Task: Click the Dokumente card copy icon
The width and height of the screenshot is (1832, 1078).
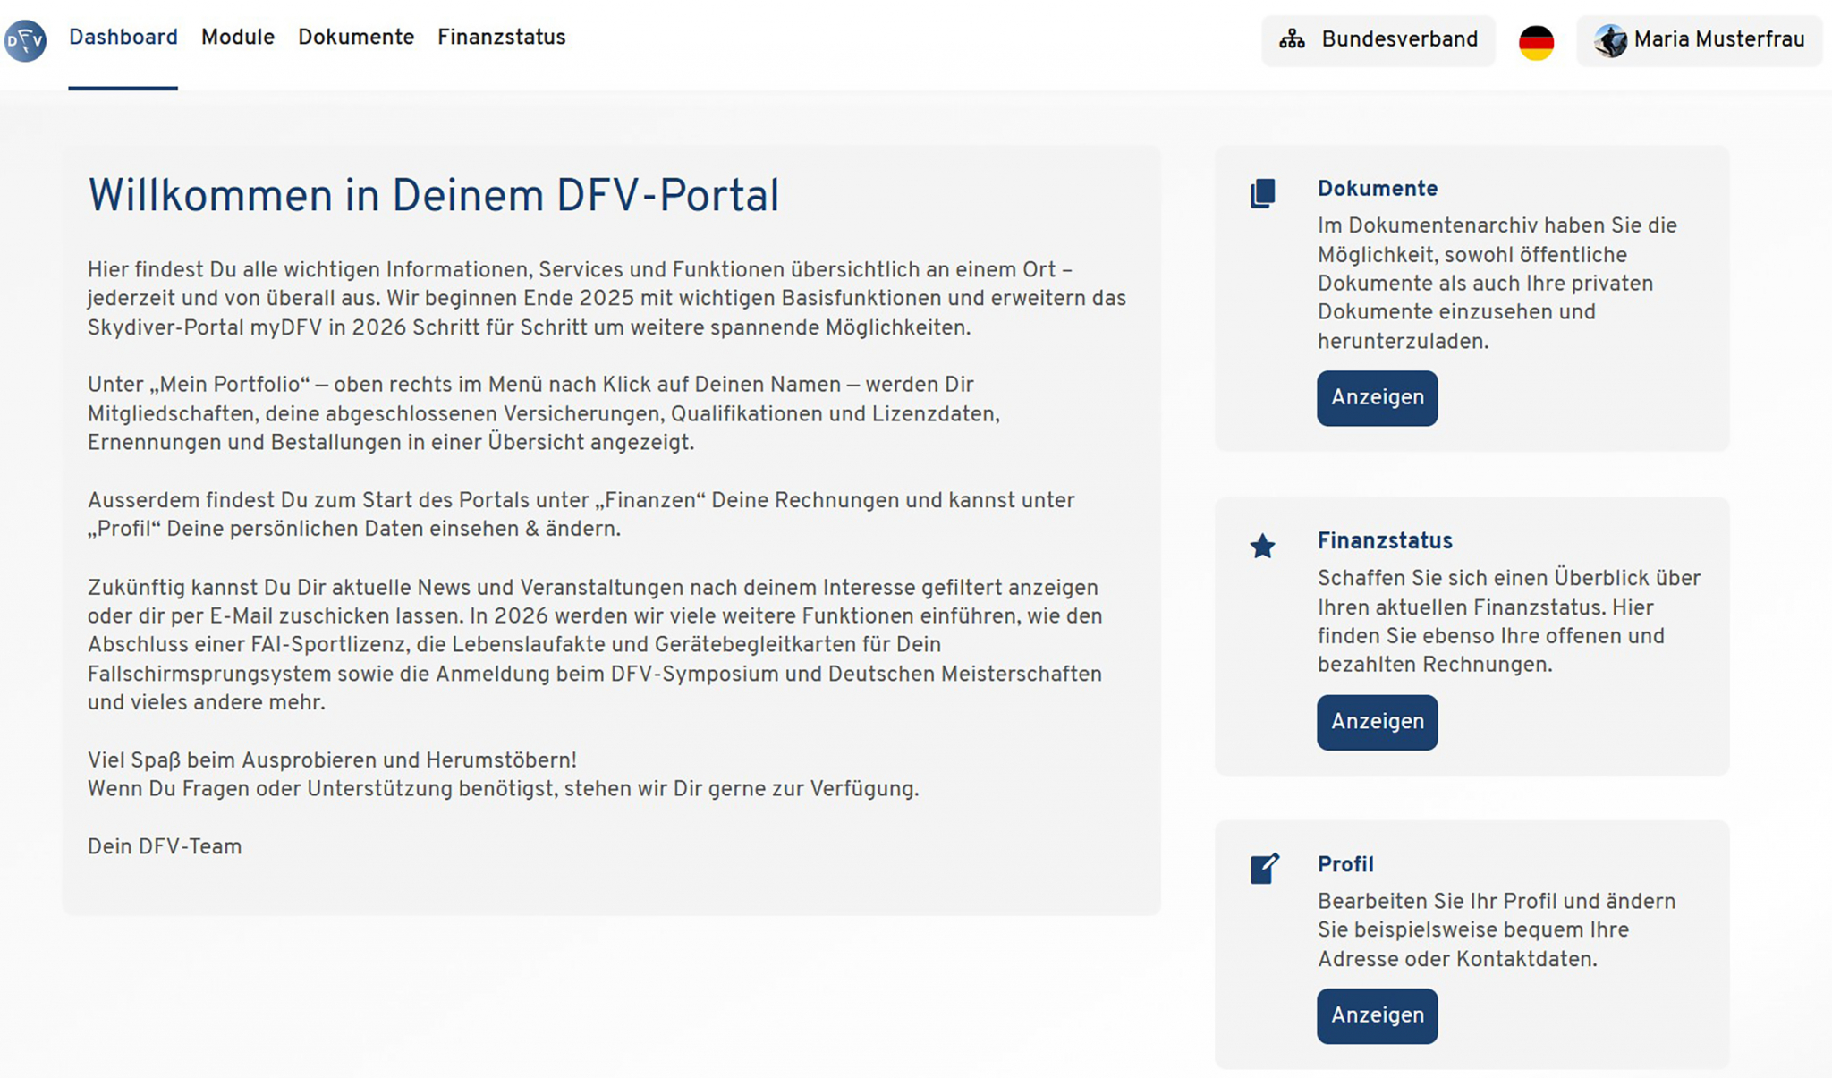Action: (x=1262, y=193)
